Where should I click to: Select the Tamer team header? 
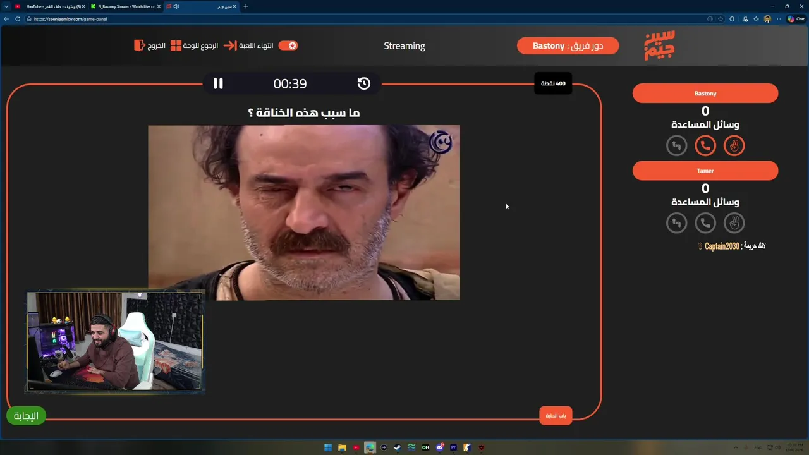[705, 171]
